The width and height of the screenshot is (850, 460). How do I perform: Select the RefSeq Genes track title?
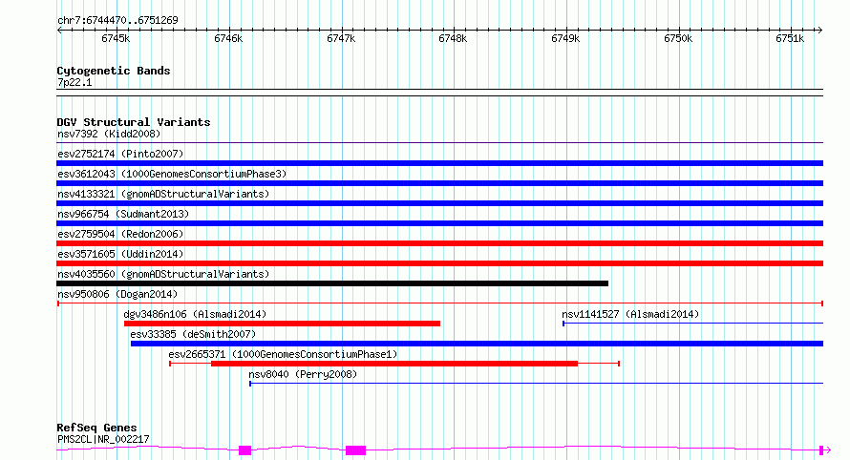point(96,429)
